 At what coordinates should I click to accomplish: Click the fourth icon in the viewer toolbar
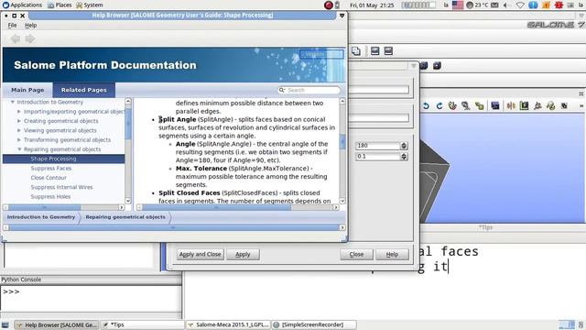click(x=465, y=106)
